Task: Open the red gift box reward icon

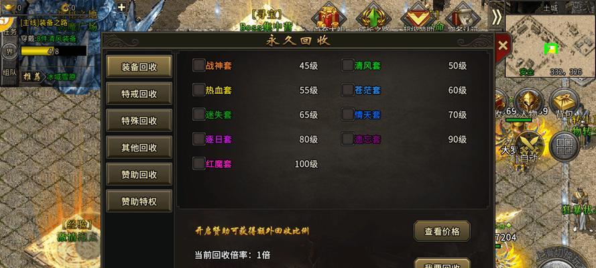Action: pyautogui.click(x=329, y=17)
